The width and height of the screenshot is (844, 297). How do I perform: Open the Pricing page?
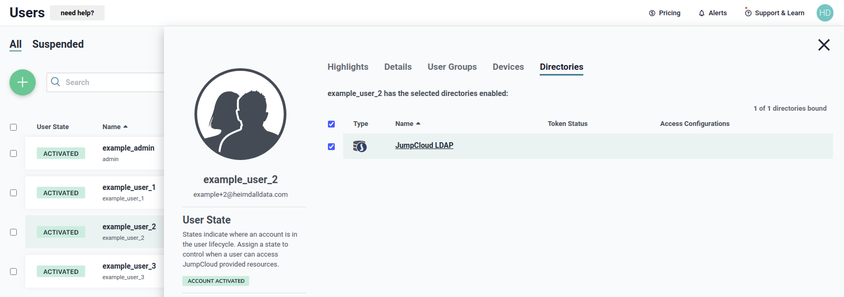[664, 13]
